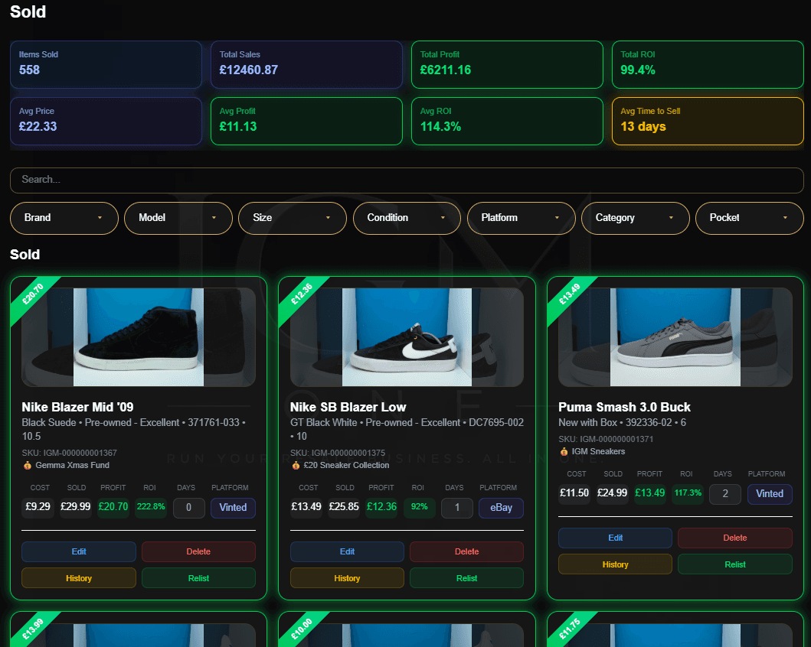
Task: Click SKU IGM-000000001367 text
Action: [70, 453]
